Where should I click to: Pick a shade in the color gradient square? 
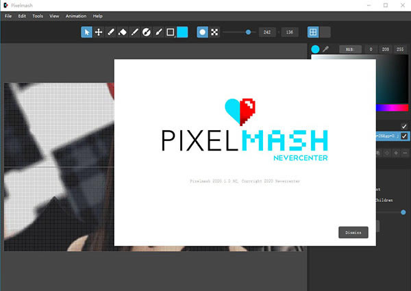(x=392, y=79)
